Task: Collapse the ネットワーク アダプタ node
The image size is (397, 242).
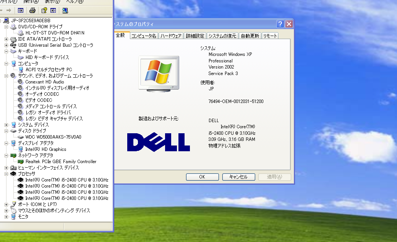Action: coord(6,155)
